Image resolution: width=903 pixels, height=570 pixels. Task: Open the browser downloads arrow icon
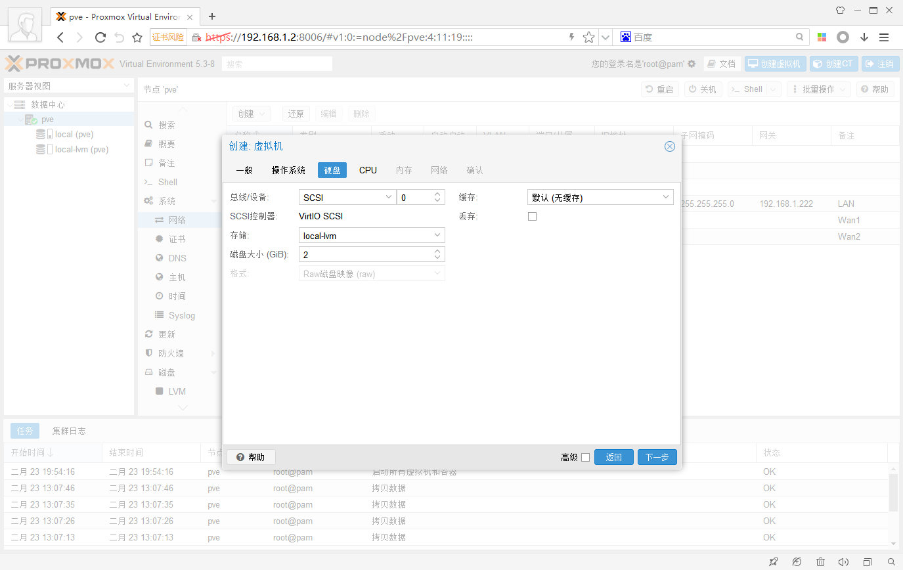864,37
